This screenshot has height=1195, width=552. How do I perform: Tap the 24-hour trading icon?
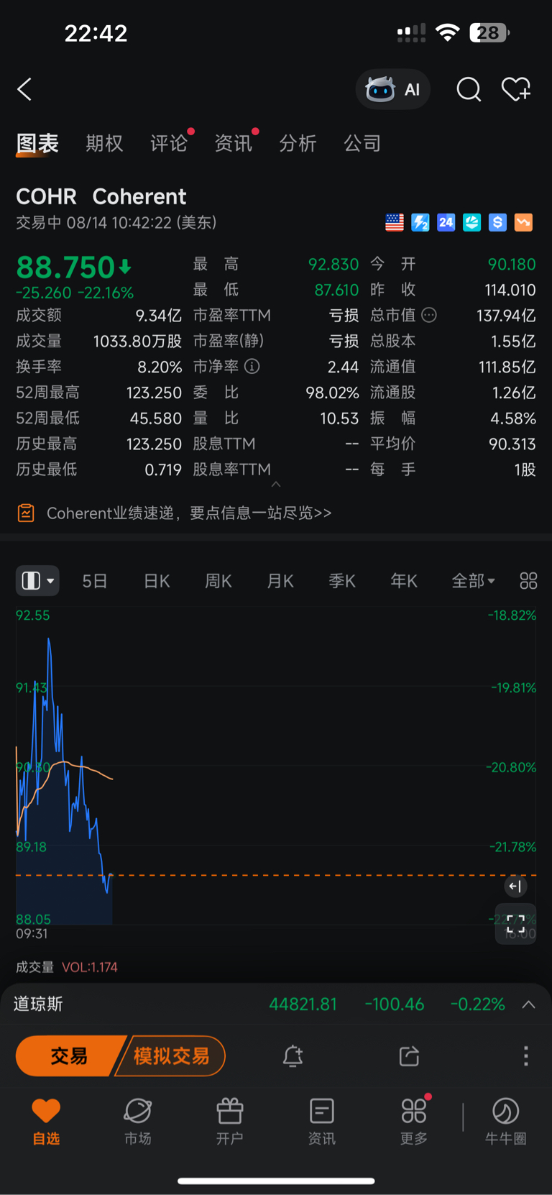pyautogui.click(x=446, y=222)
